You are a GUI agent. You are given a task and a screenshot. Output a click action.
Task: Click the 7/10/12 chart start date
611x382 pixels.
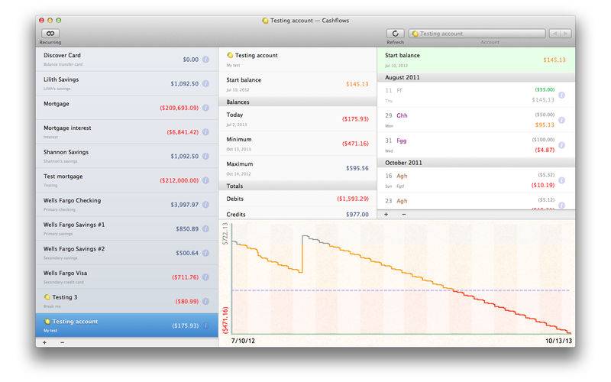pyautogui.click(x=243, y=341)
